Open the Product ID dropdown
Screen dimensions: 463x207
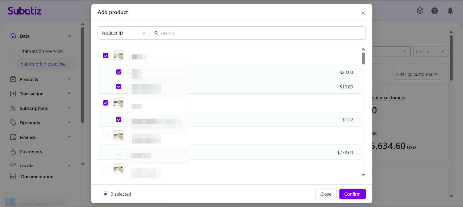pyautogui.click(x=124, y=33)
